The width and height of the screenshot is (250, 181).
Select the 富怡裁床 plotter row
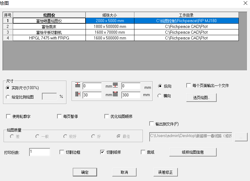click(49, 27)
